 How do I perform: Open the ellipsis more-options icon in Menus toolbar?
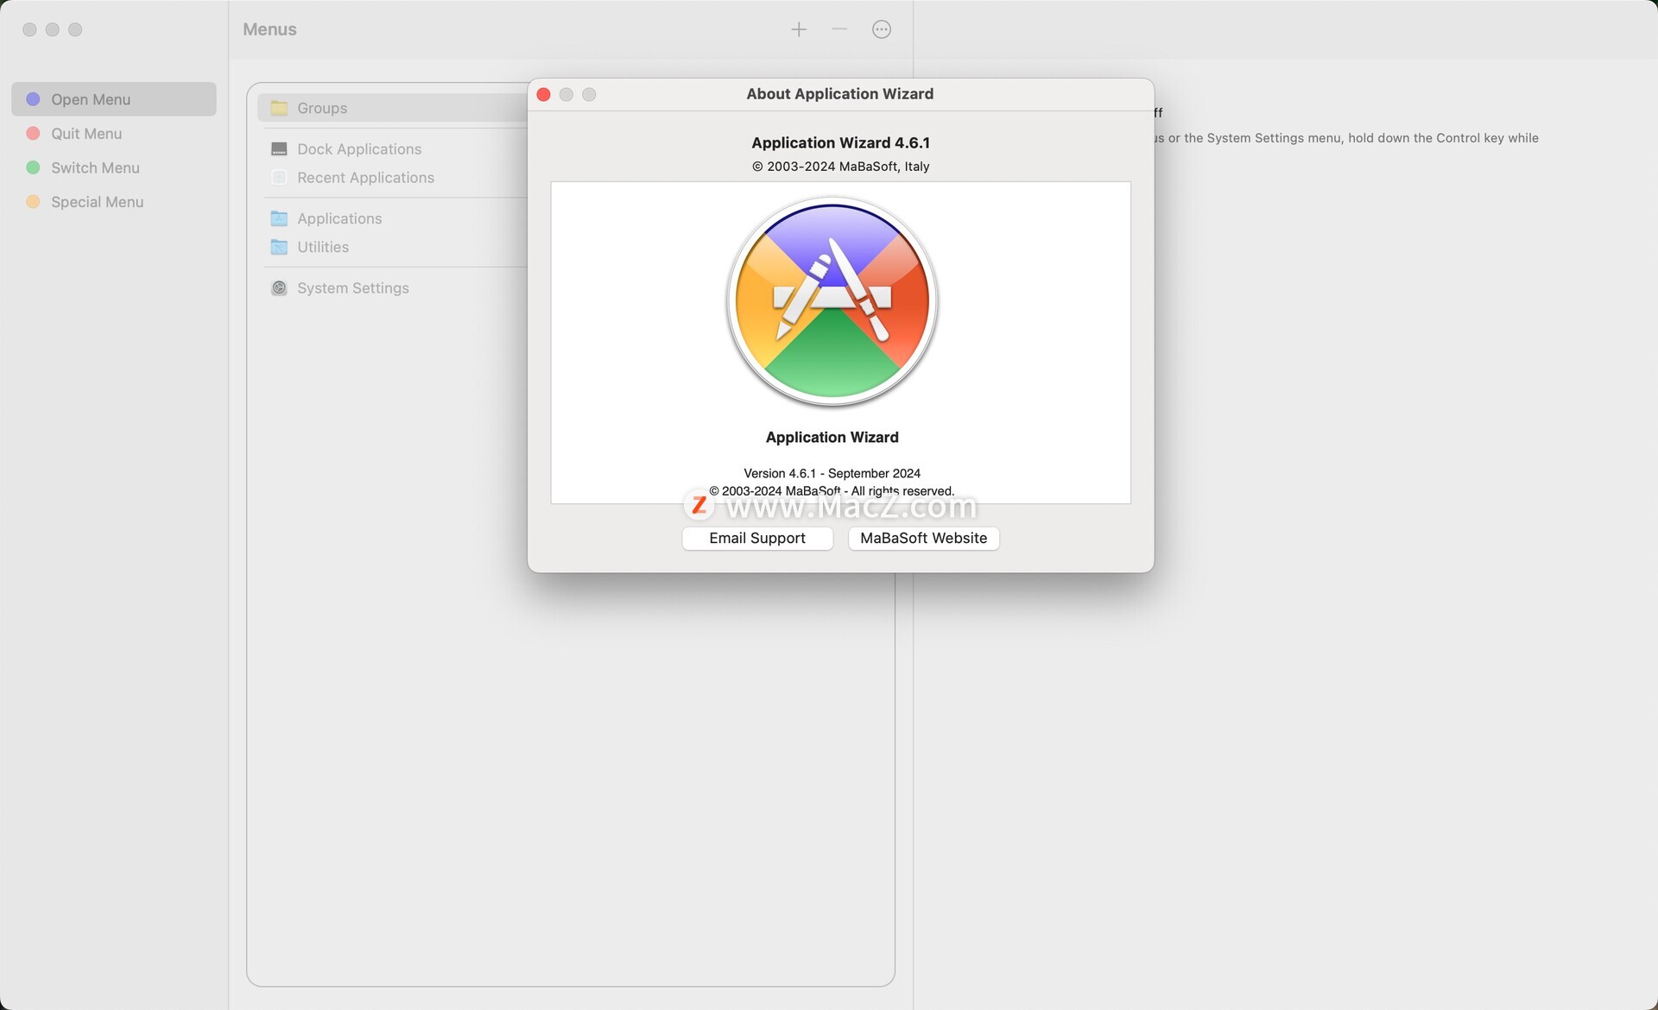point(881,29)
